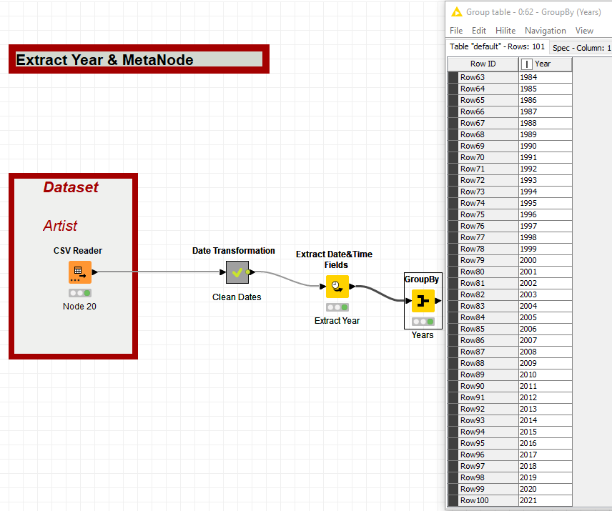Screen dimensions: 612x511
Task: Click the row marker beside Row90
Action: [x=453, y=386]
